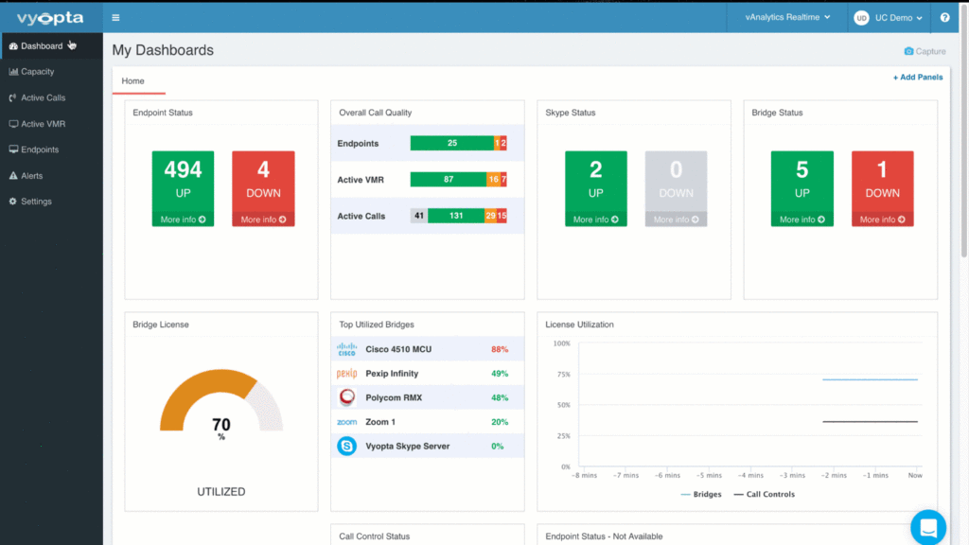Click the Active Calls grey segment 41

point(419,216)
